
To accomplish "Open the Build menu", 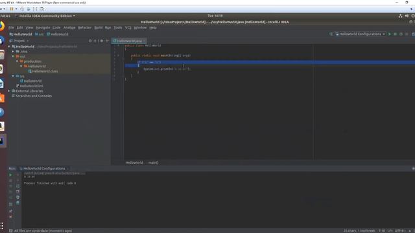I will tap(98, 27).
